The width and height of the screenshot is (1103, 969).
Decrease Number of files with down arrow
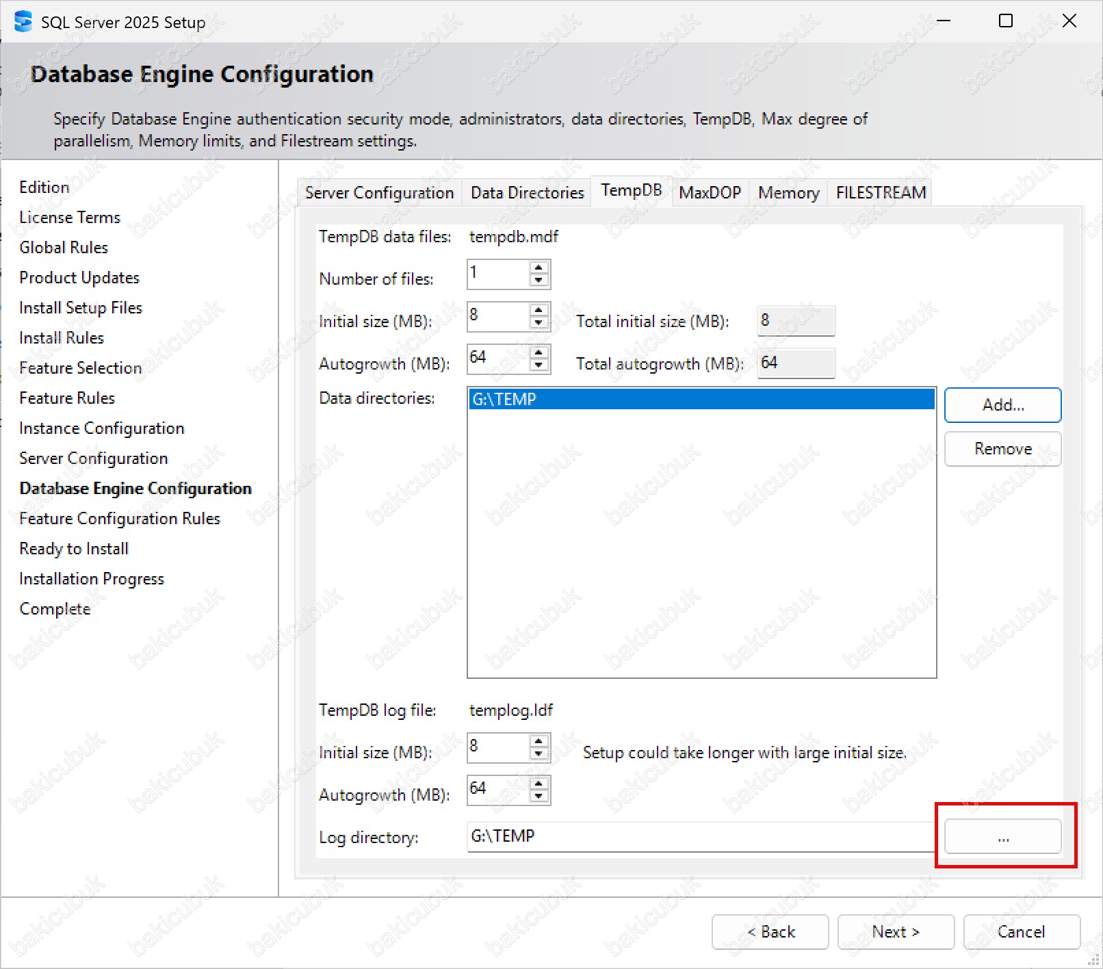(x=538, y=281)
